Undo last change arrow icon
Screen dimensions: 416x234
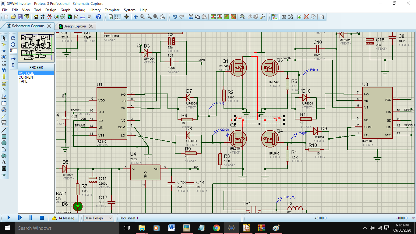(175, 17)
